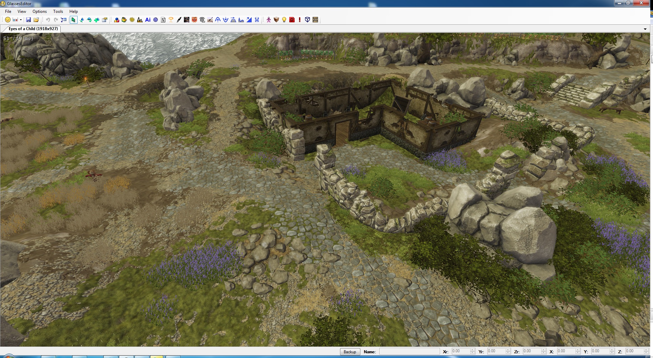653x358 pixels.
Task: Click the purple character figure icon
Action: (x=269, y=20)
